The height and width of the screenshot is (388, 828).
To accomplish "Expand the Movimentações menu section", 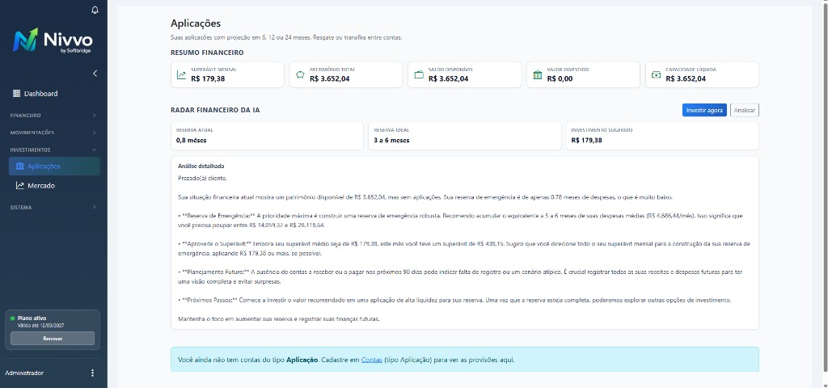I will (53, 133).
